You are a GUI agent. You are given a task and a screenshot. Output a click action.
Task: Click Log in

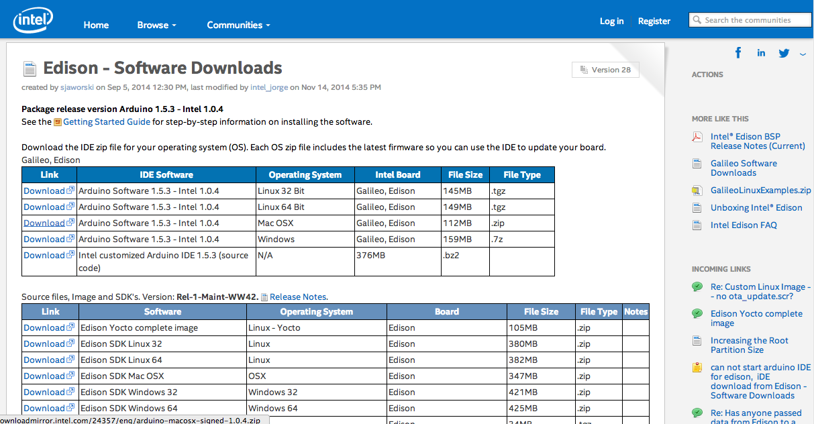(x=611, y=21)
